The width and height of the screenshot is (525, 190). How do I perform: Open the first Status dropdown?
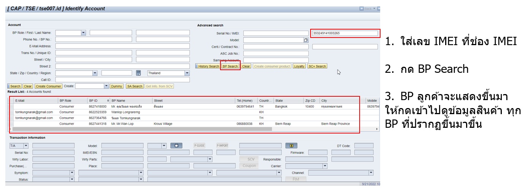pos(72,179)
